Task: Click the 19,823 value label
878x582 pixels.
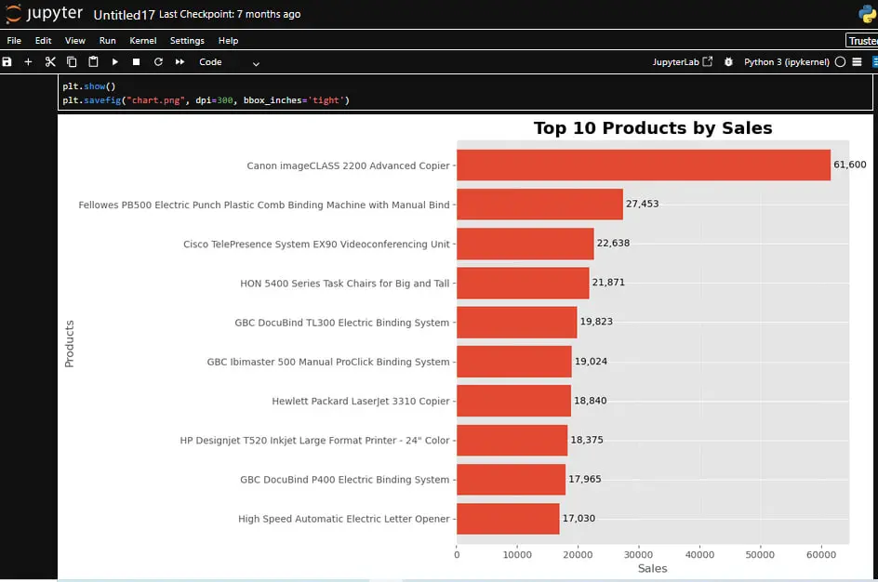Action: point(596,322)
